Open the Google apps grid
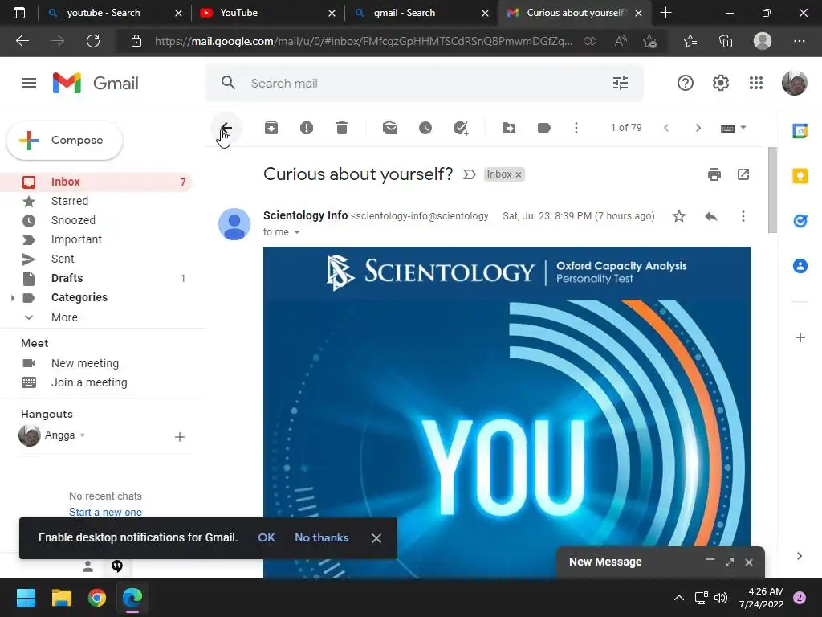This screenshot has width=822, height=617. click(756, 83)
